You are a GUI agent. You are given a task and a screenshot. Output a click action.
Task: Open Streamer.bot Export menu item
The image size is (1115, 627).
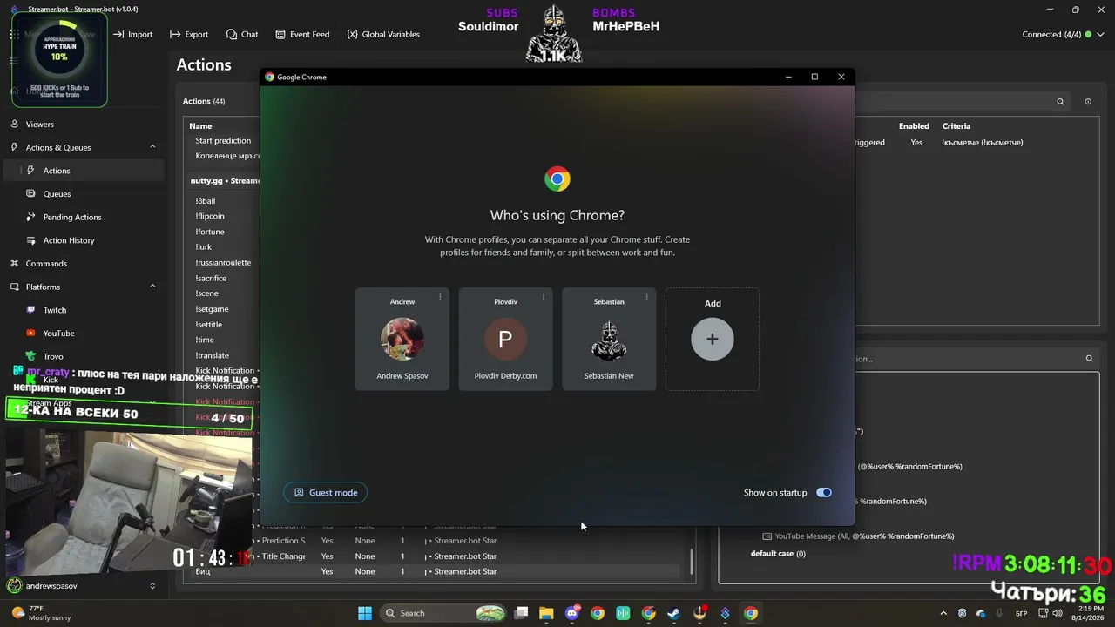189,34
